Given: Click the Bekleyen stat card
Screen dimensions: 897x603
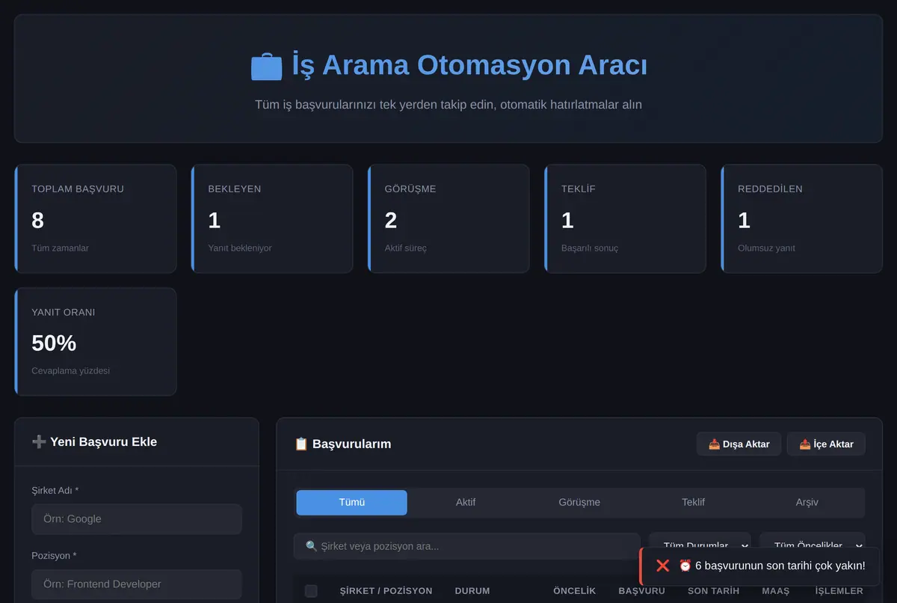Looking at the screenshot, I should click(272, 218).
